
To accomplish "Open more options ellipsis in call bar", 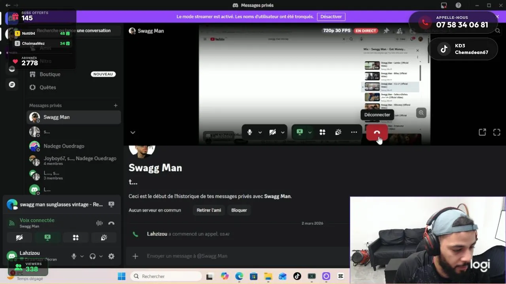I will pos(354,133).
